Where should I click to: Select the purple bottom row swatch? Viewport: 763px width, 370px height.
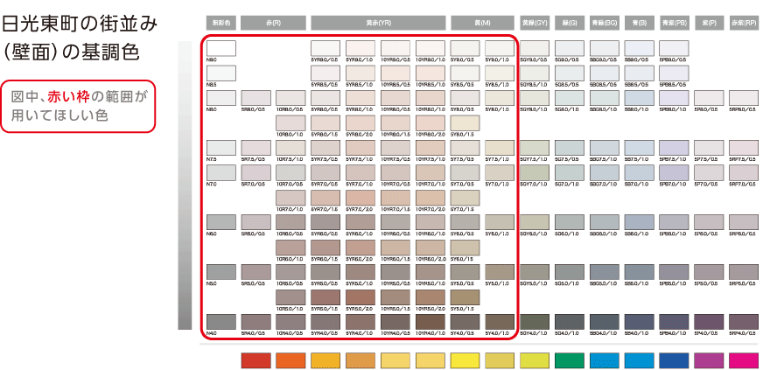pyautogui.click(x=709, y=360)
